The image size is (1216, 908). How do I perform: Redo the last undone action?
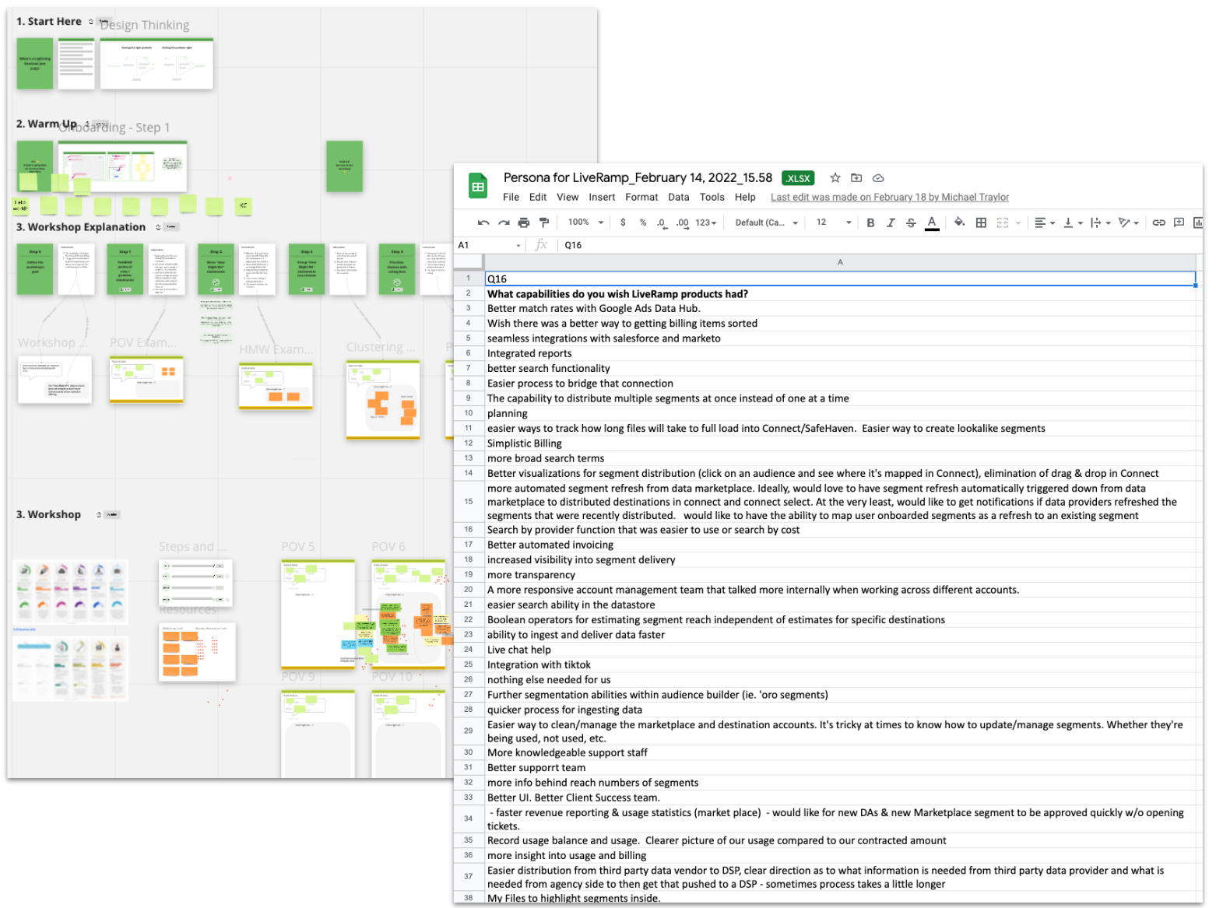tap(504, 223)
